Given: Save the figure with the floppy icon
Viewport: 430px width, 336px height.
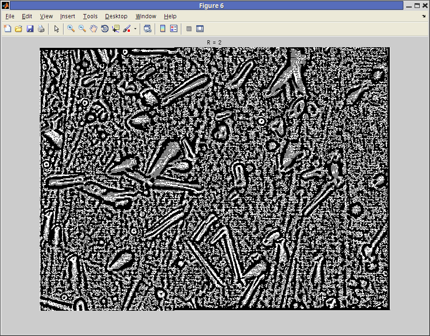Looking at the screenshot, I should (30, 29).
